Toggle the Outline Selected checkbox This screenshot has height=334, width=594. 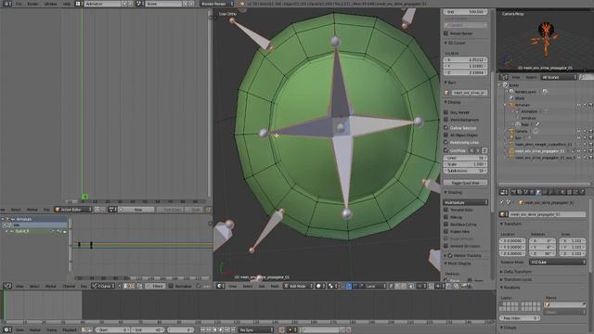click(446, 128)
